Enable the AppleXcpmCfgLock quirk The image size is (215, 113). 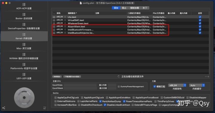point(82,97)
